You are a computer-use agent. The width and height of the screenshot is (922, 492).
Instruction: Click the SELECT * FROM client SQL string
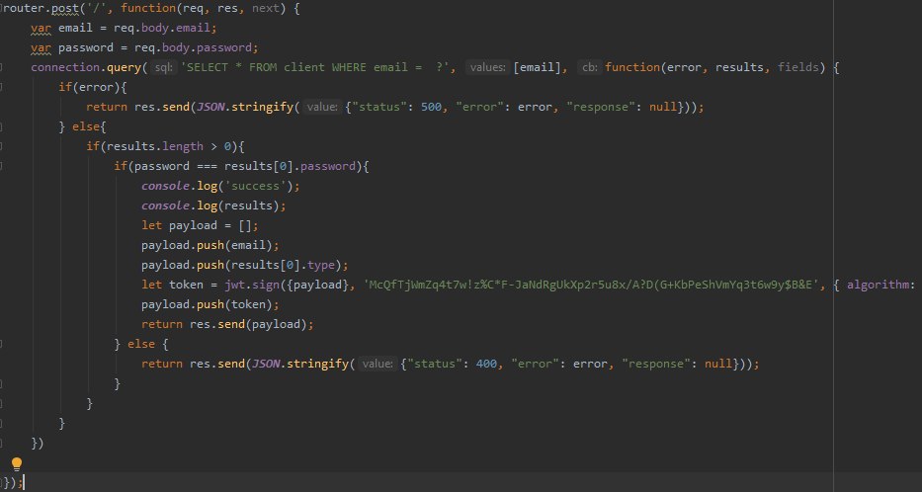pyautogui.click(x=317, y=67)
